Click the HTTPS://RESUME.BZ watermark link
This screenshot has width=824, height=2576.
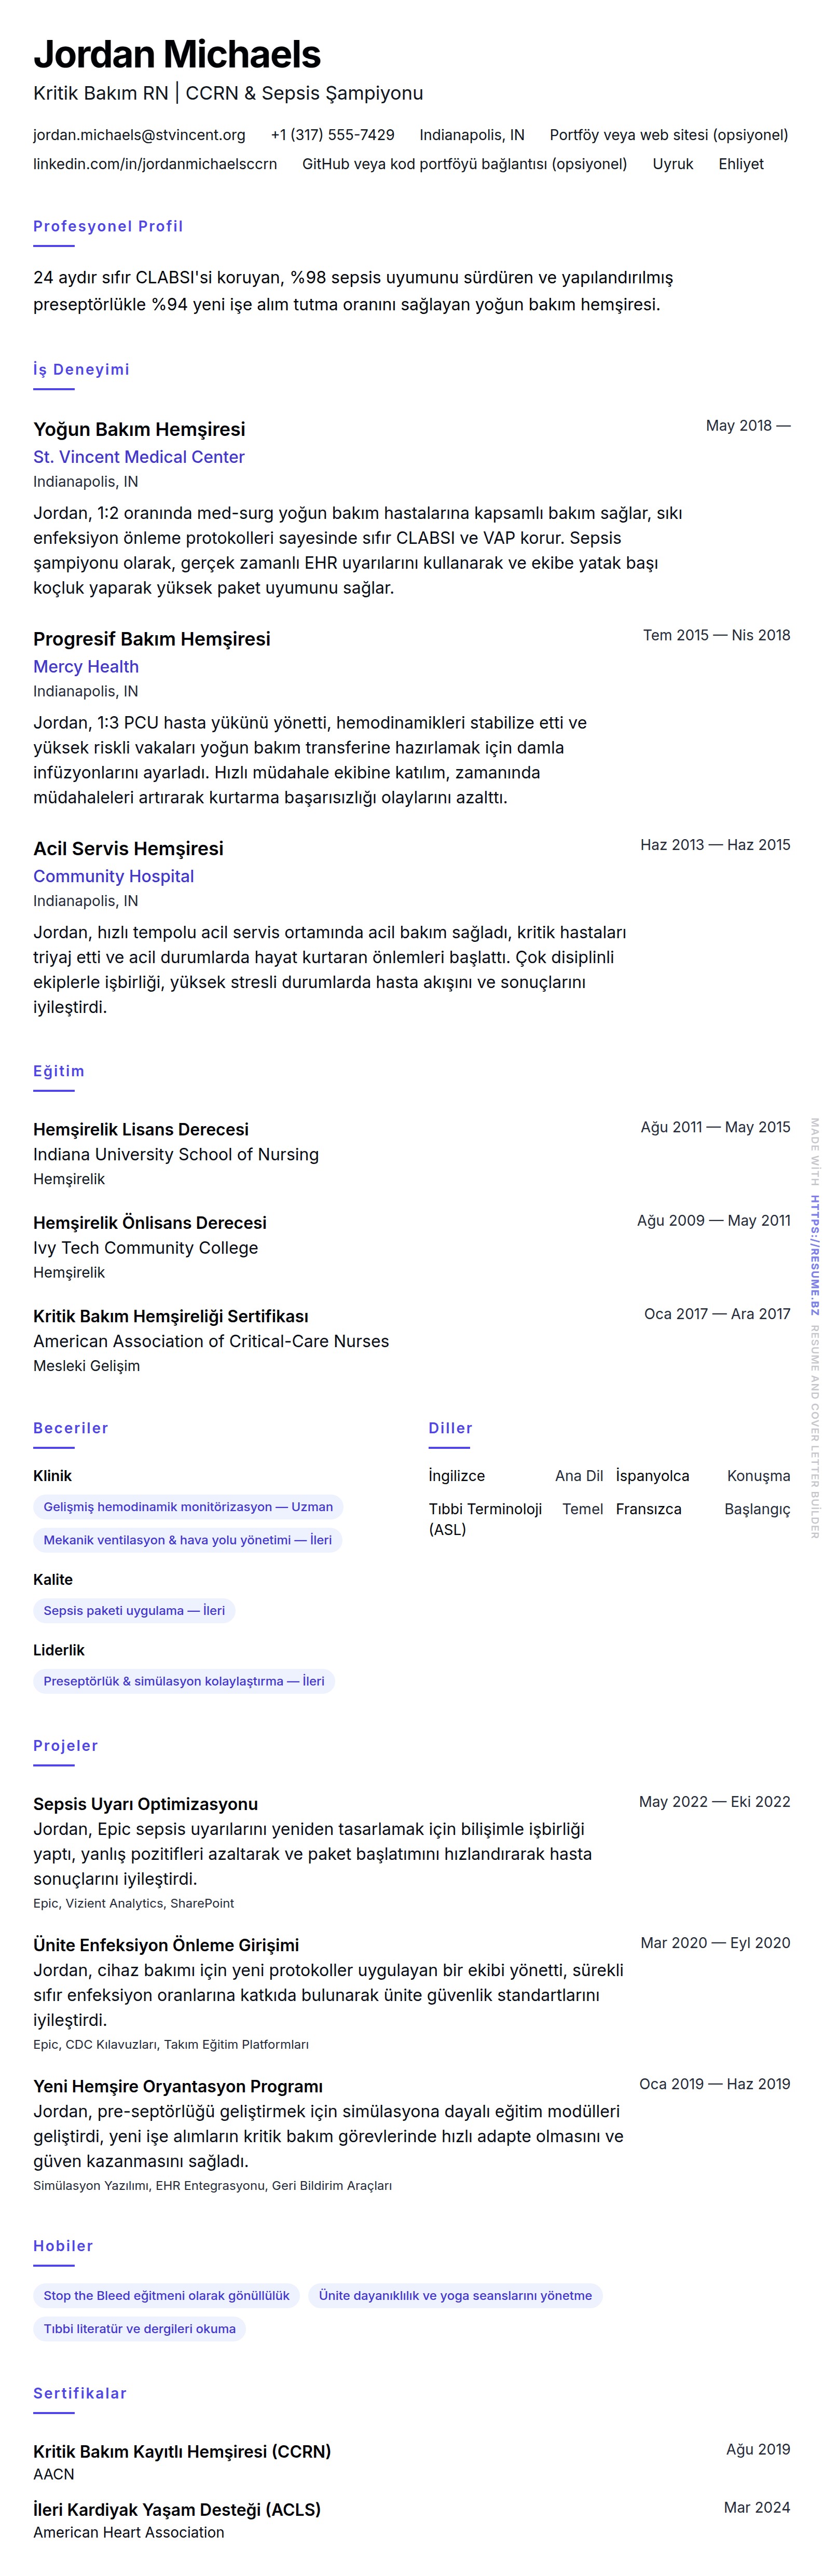[815, 1255]
